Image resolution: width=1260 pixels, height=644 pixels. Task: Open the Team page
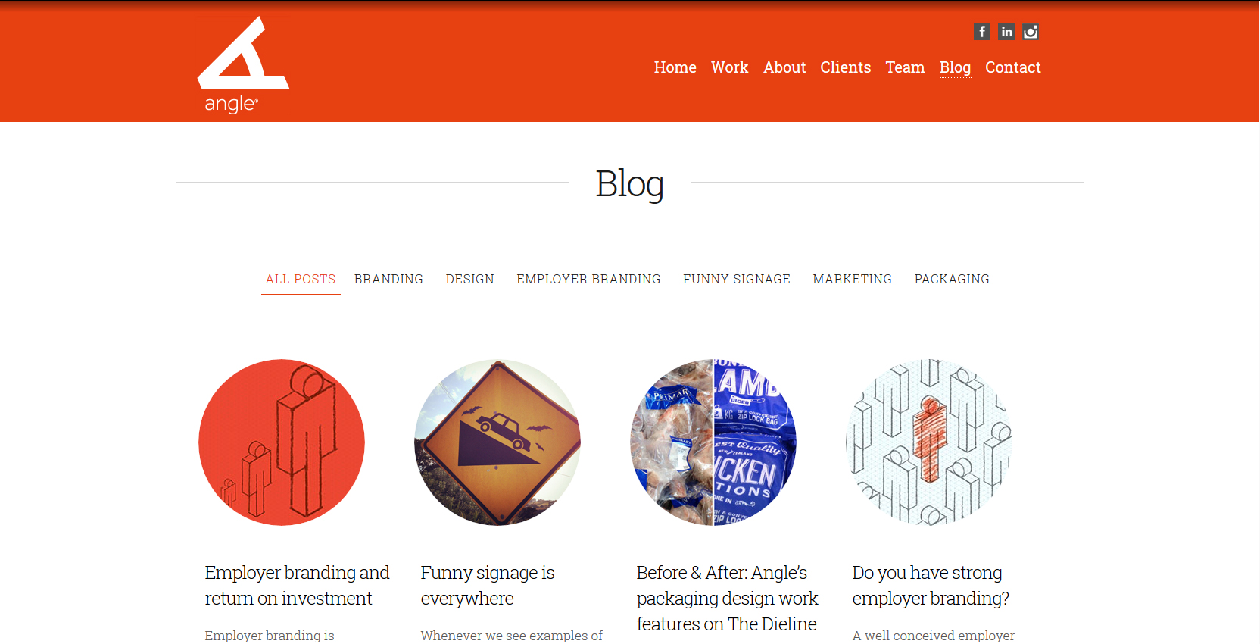[x=905, y=67]
